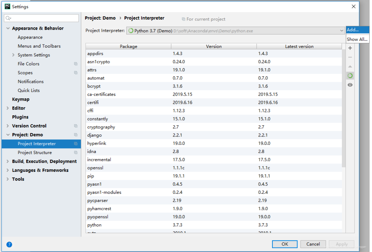This screenshot has width=372, height=252.
Task: Click the copy icon beside Project Interpreter
Action: (x=76, y=144)
